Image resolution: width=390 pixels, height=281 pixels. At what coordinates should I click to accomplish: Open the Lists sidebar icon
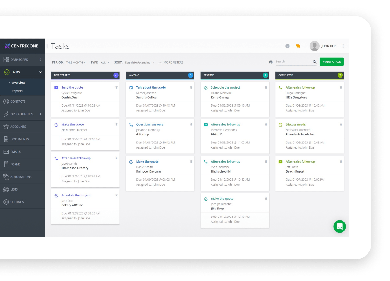coord(6,189)
